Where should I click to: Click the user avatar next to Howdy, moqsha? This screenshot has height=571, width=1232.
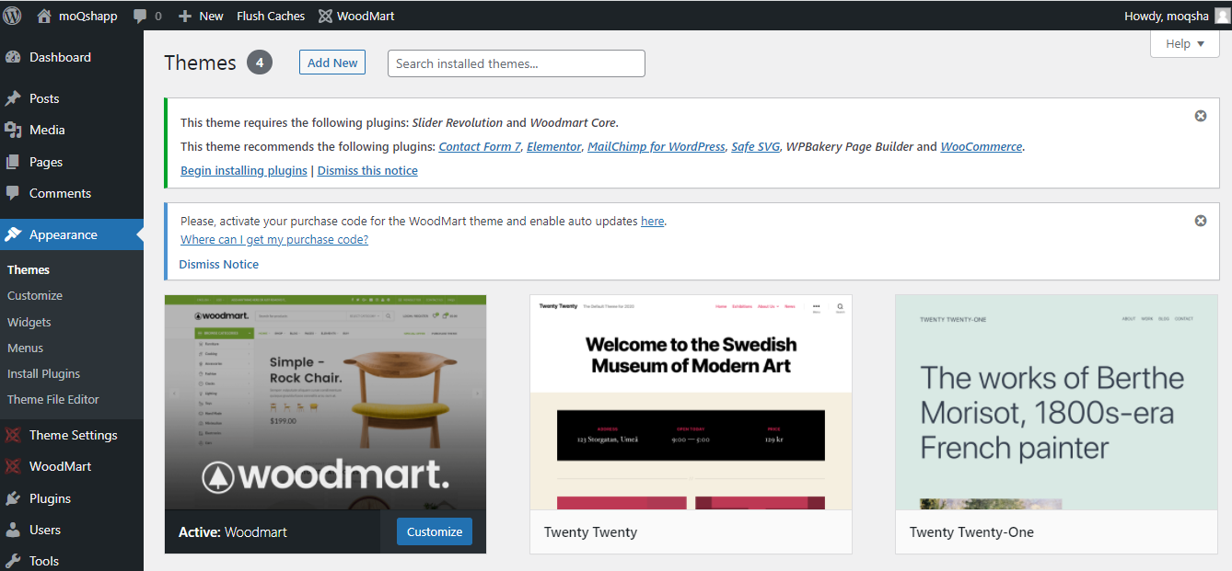coord(1221,16)
